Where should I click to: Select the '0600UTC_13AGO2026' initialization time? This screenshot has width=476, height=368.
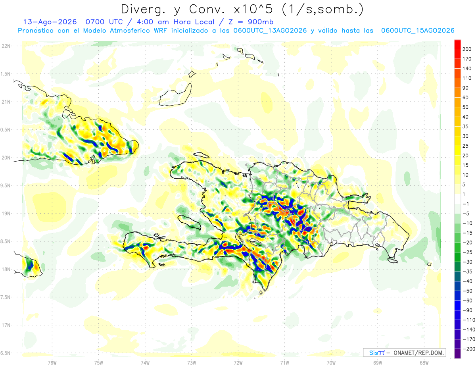coord(270,31)
